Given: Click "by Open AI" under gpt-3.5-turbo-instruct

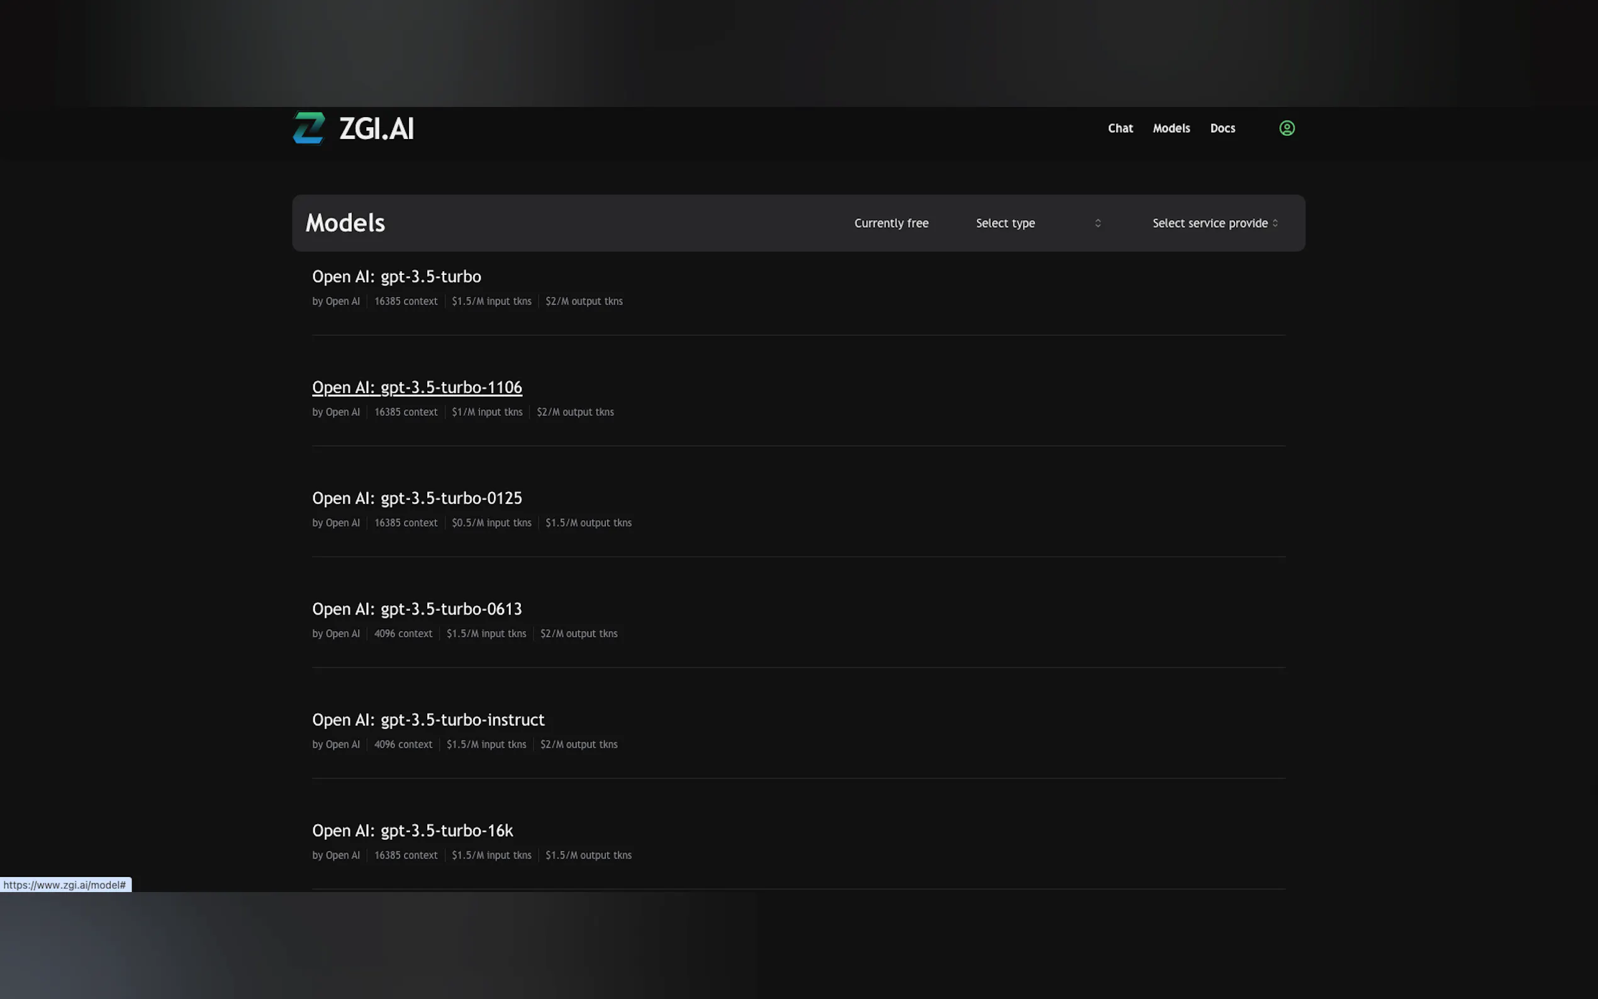Looking at the screenshot, I should point(335,745).
